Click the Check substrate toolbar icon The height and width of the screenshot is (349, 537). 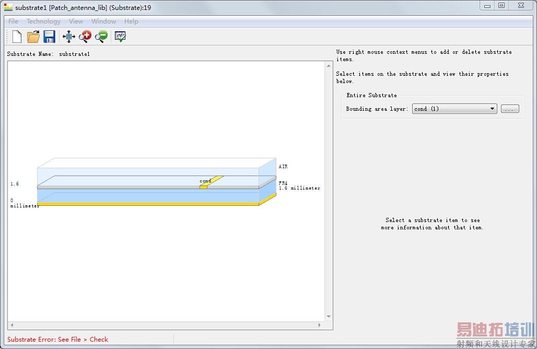click(x=120, y=37)
